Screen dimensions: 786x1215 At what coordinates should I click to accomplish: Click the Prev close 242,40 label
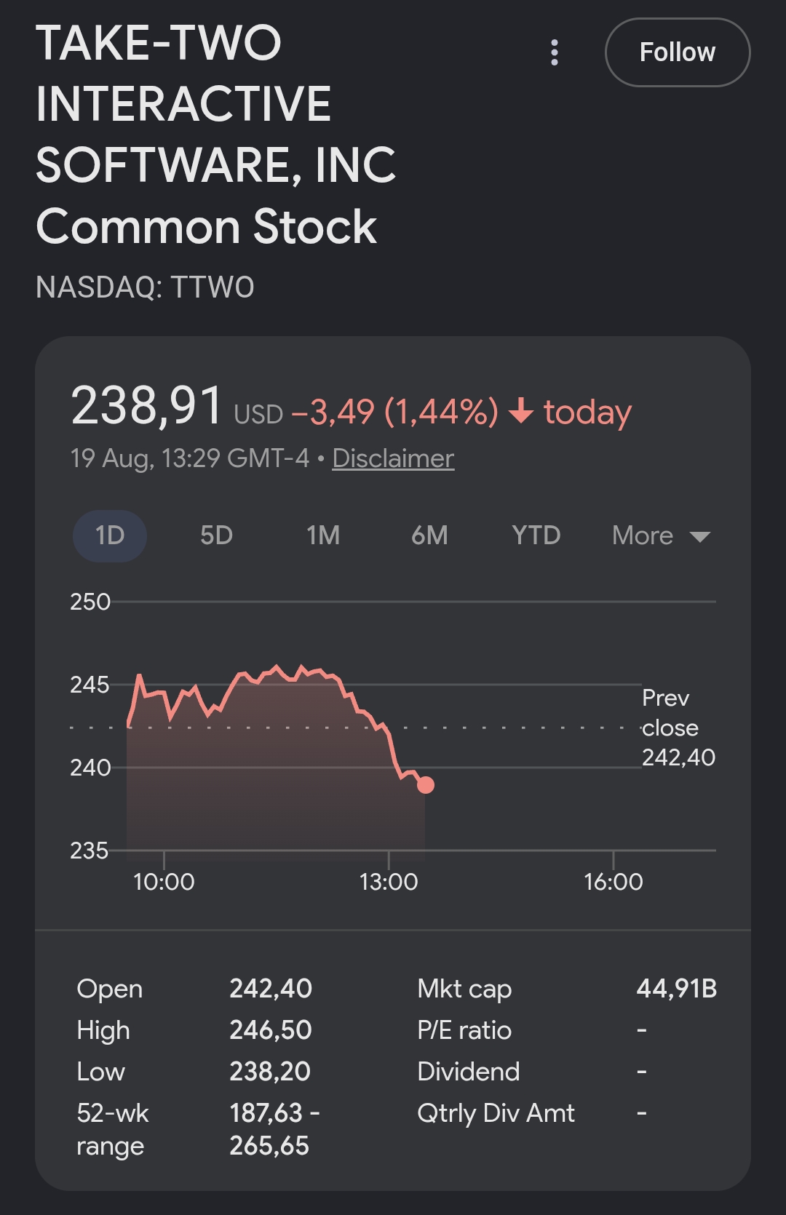click(x=678, y=728)
